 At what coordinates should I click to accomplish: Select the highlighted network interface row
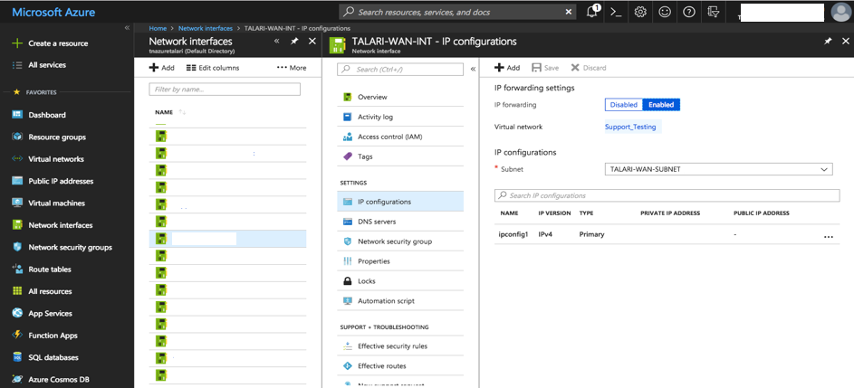(227, 239)
